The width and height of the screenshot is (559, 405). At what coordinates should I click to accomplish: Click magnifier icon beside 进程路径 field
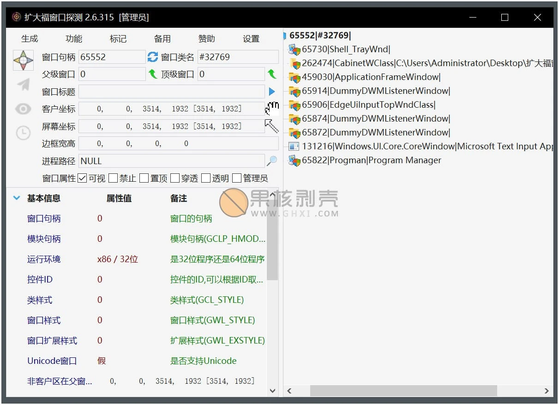272,161
